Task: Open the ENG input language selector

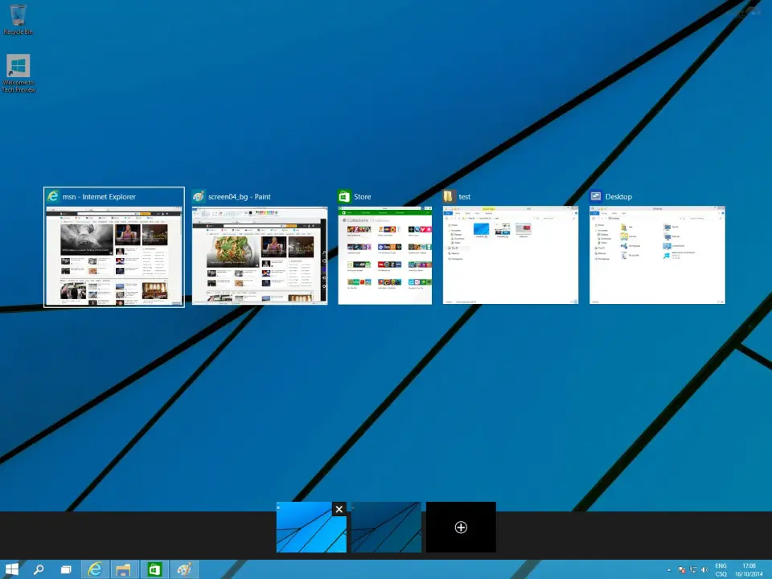Action: pyautogui.click(x=721, y=569)
